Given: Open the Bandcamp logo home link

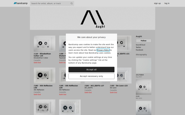Looking at the screenshot, I should (x=21, y=3).
